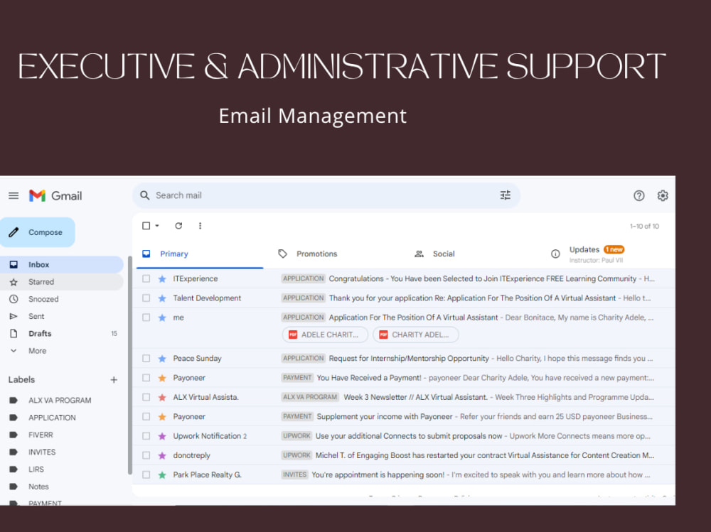
Task: Click Drafts count 15
Action: coord(114,334)
